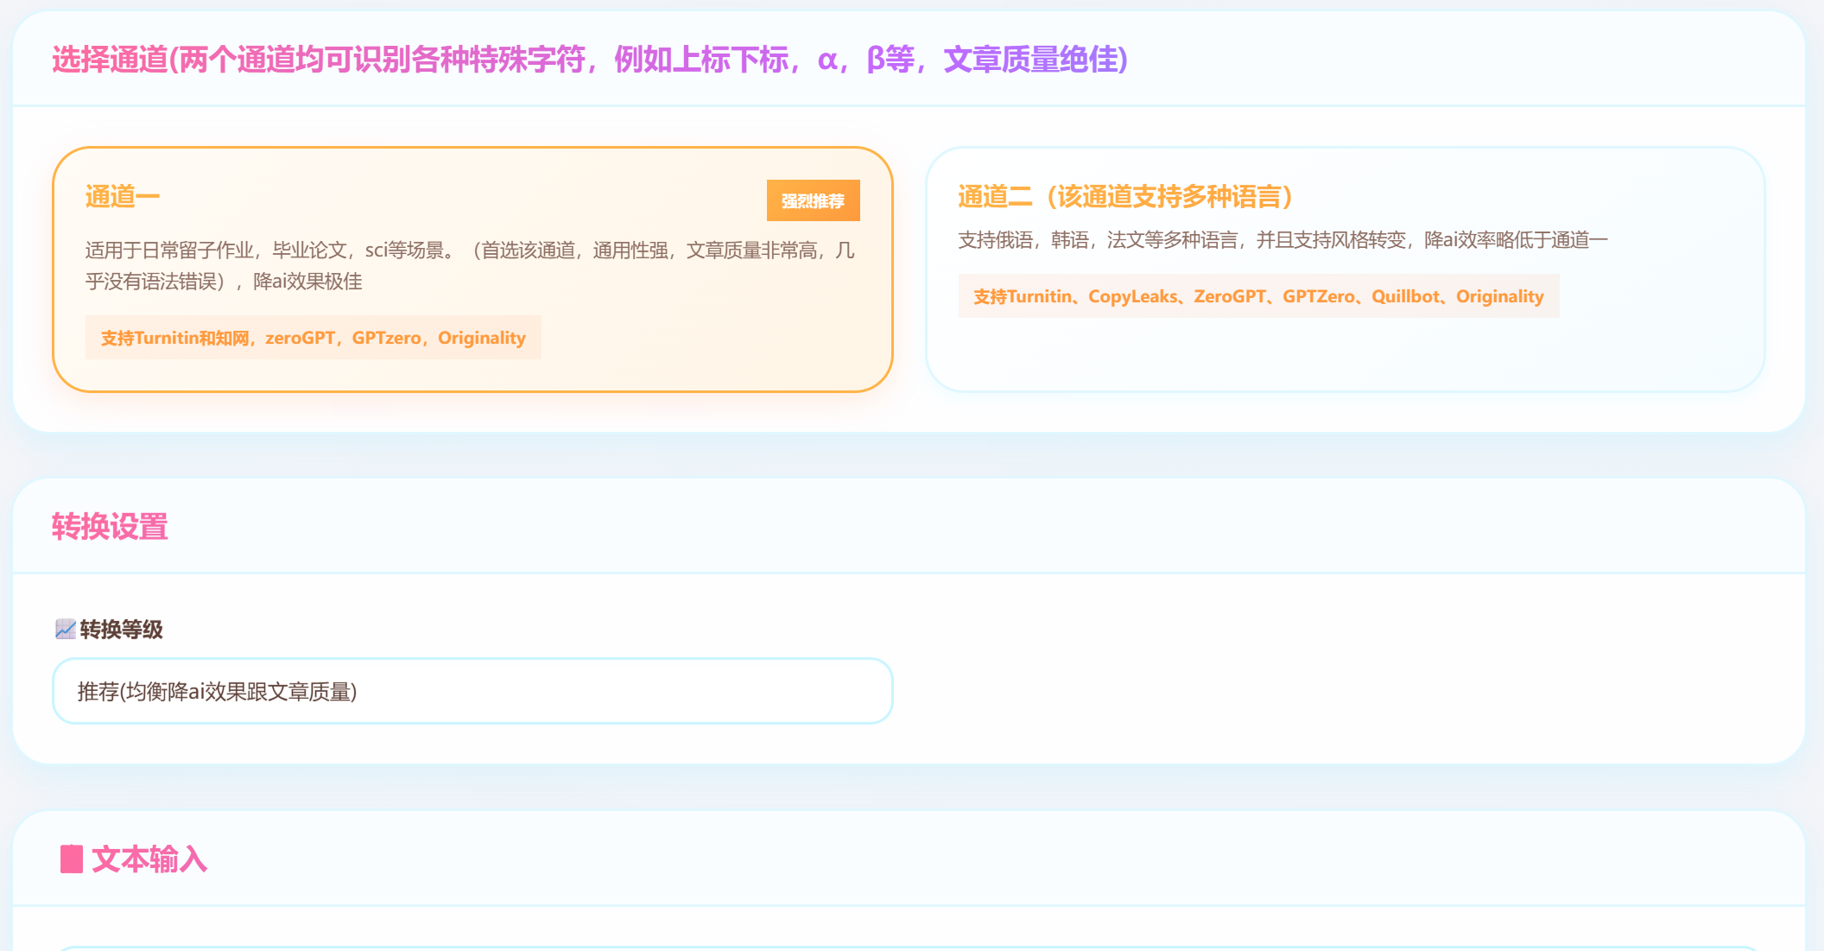Image resolution: width=1824 pixels, height=951 pixels.
Task: Click the pink document icon beside 文本输入
Action: point(72,859)
